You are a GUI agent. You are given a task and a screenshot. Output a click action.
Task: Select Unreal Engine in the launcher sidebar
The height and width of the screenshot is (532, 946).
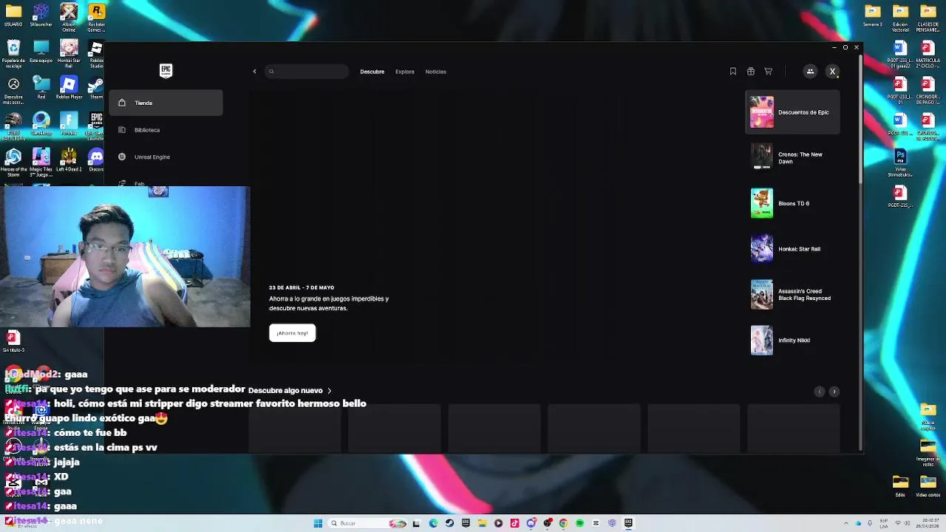point(166,157)
